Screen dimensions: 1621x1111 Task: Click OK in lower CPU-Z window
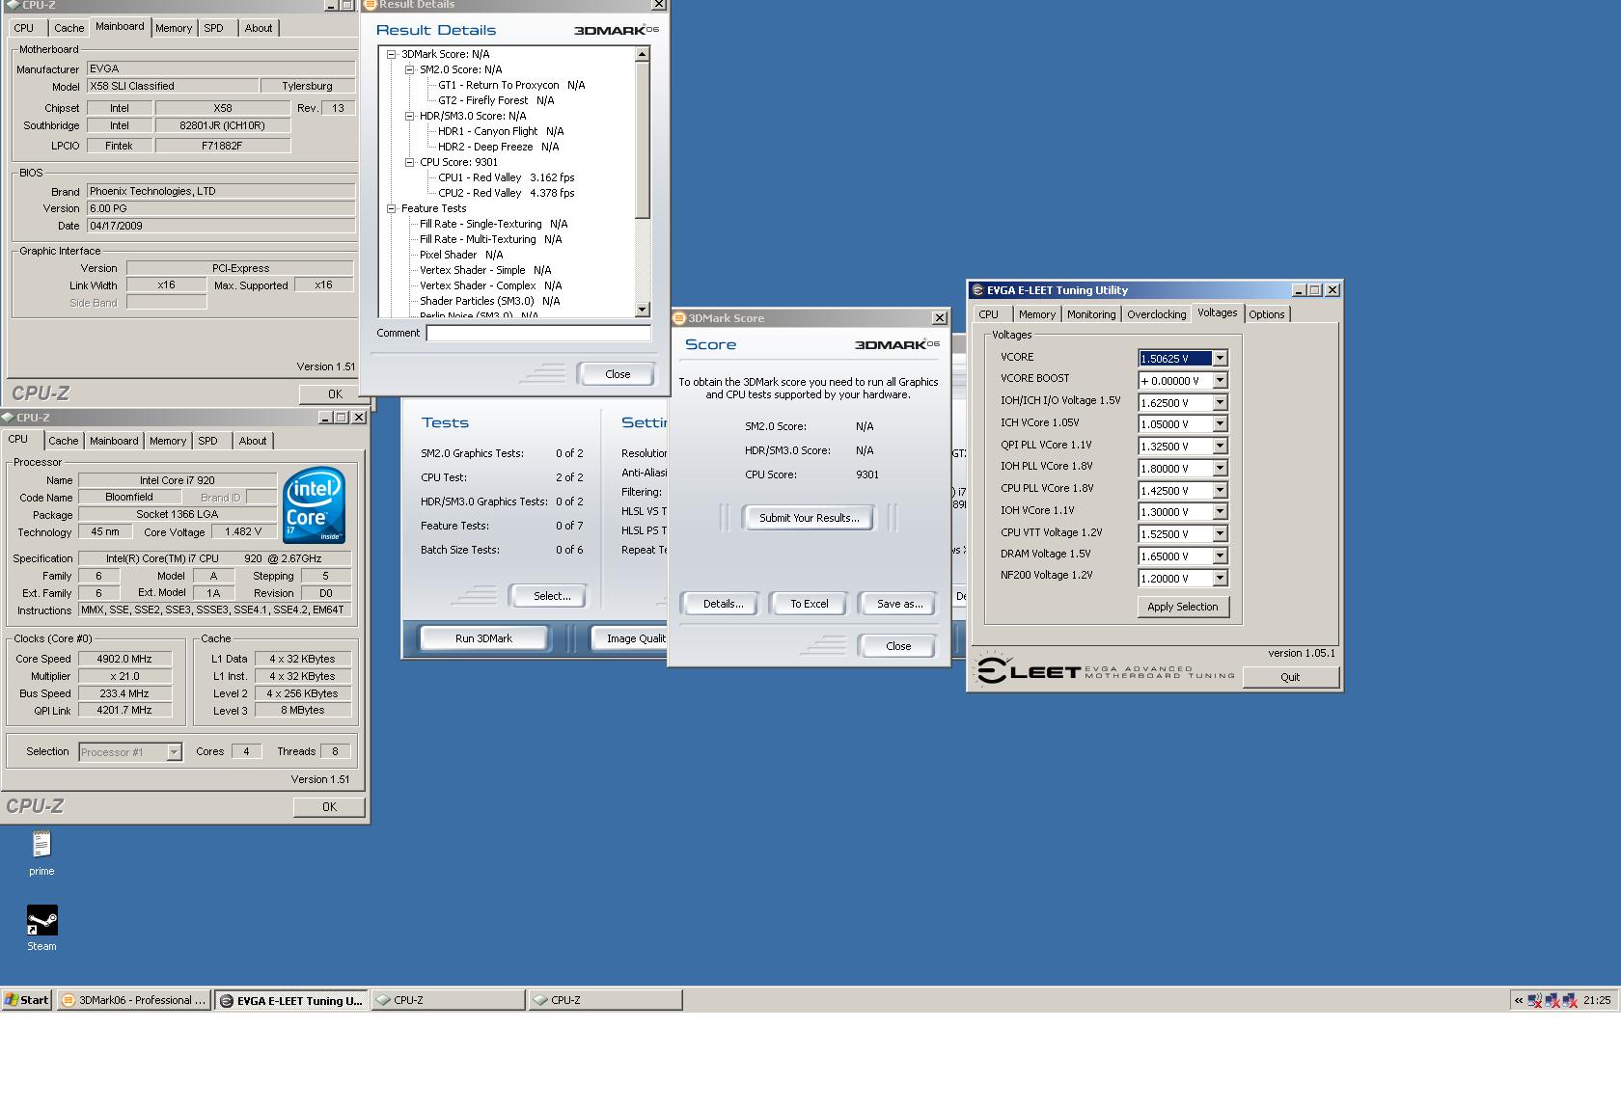329,807
